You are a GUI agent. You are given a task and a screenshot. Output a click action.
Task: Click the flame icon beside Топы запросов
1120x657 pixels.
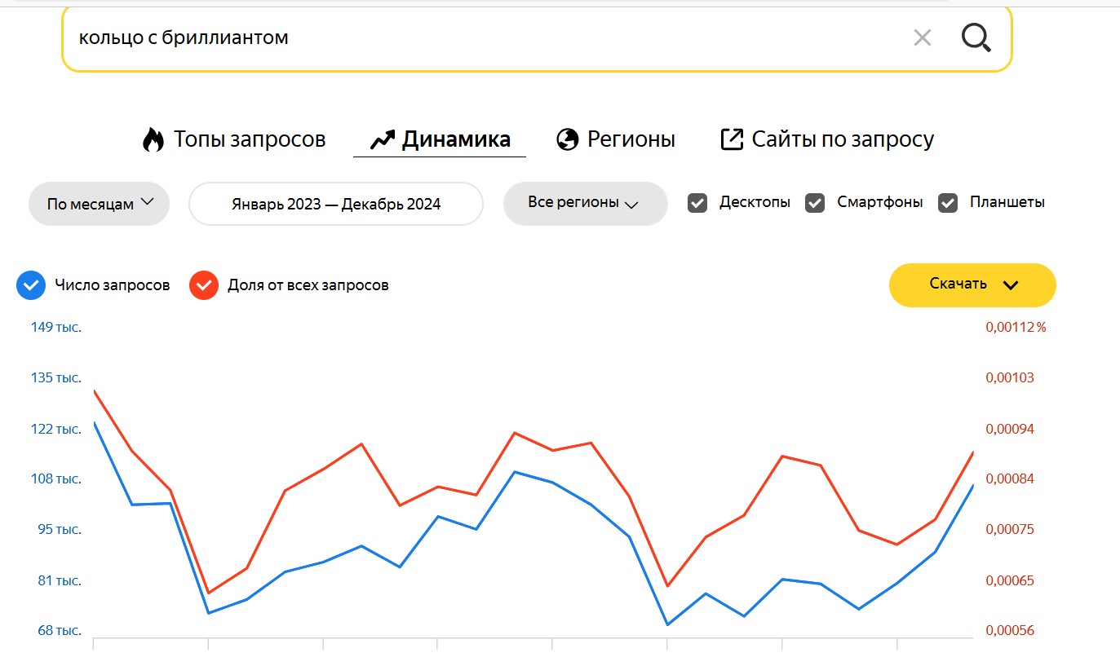[153, 139]
